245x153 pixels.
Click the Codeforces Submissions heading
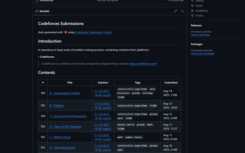61,24
